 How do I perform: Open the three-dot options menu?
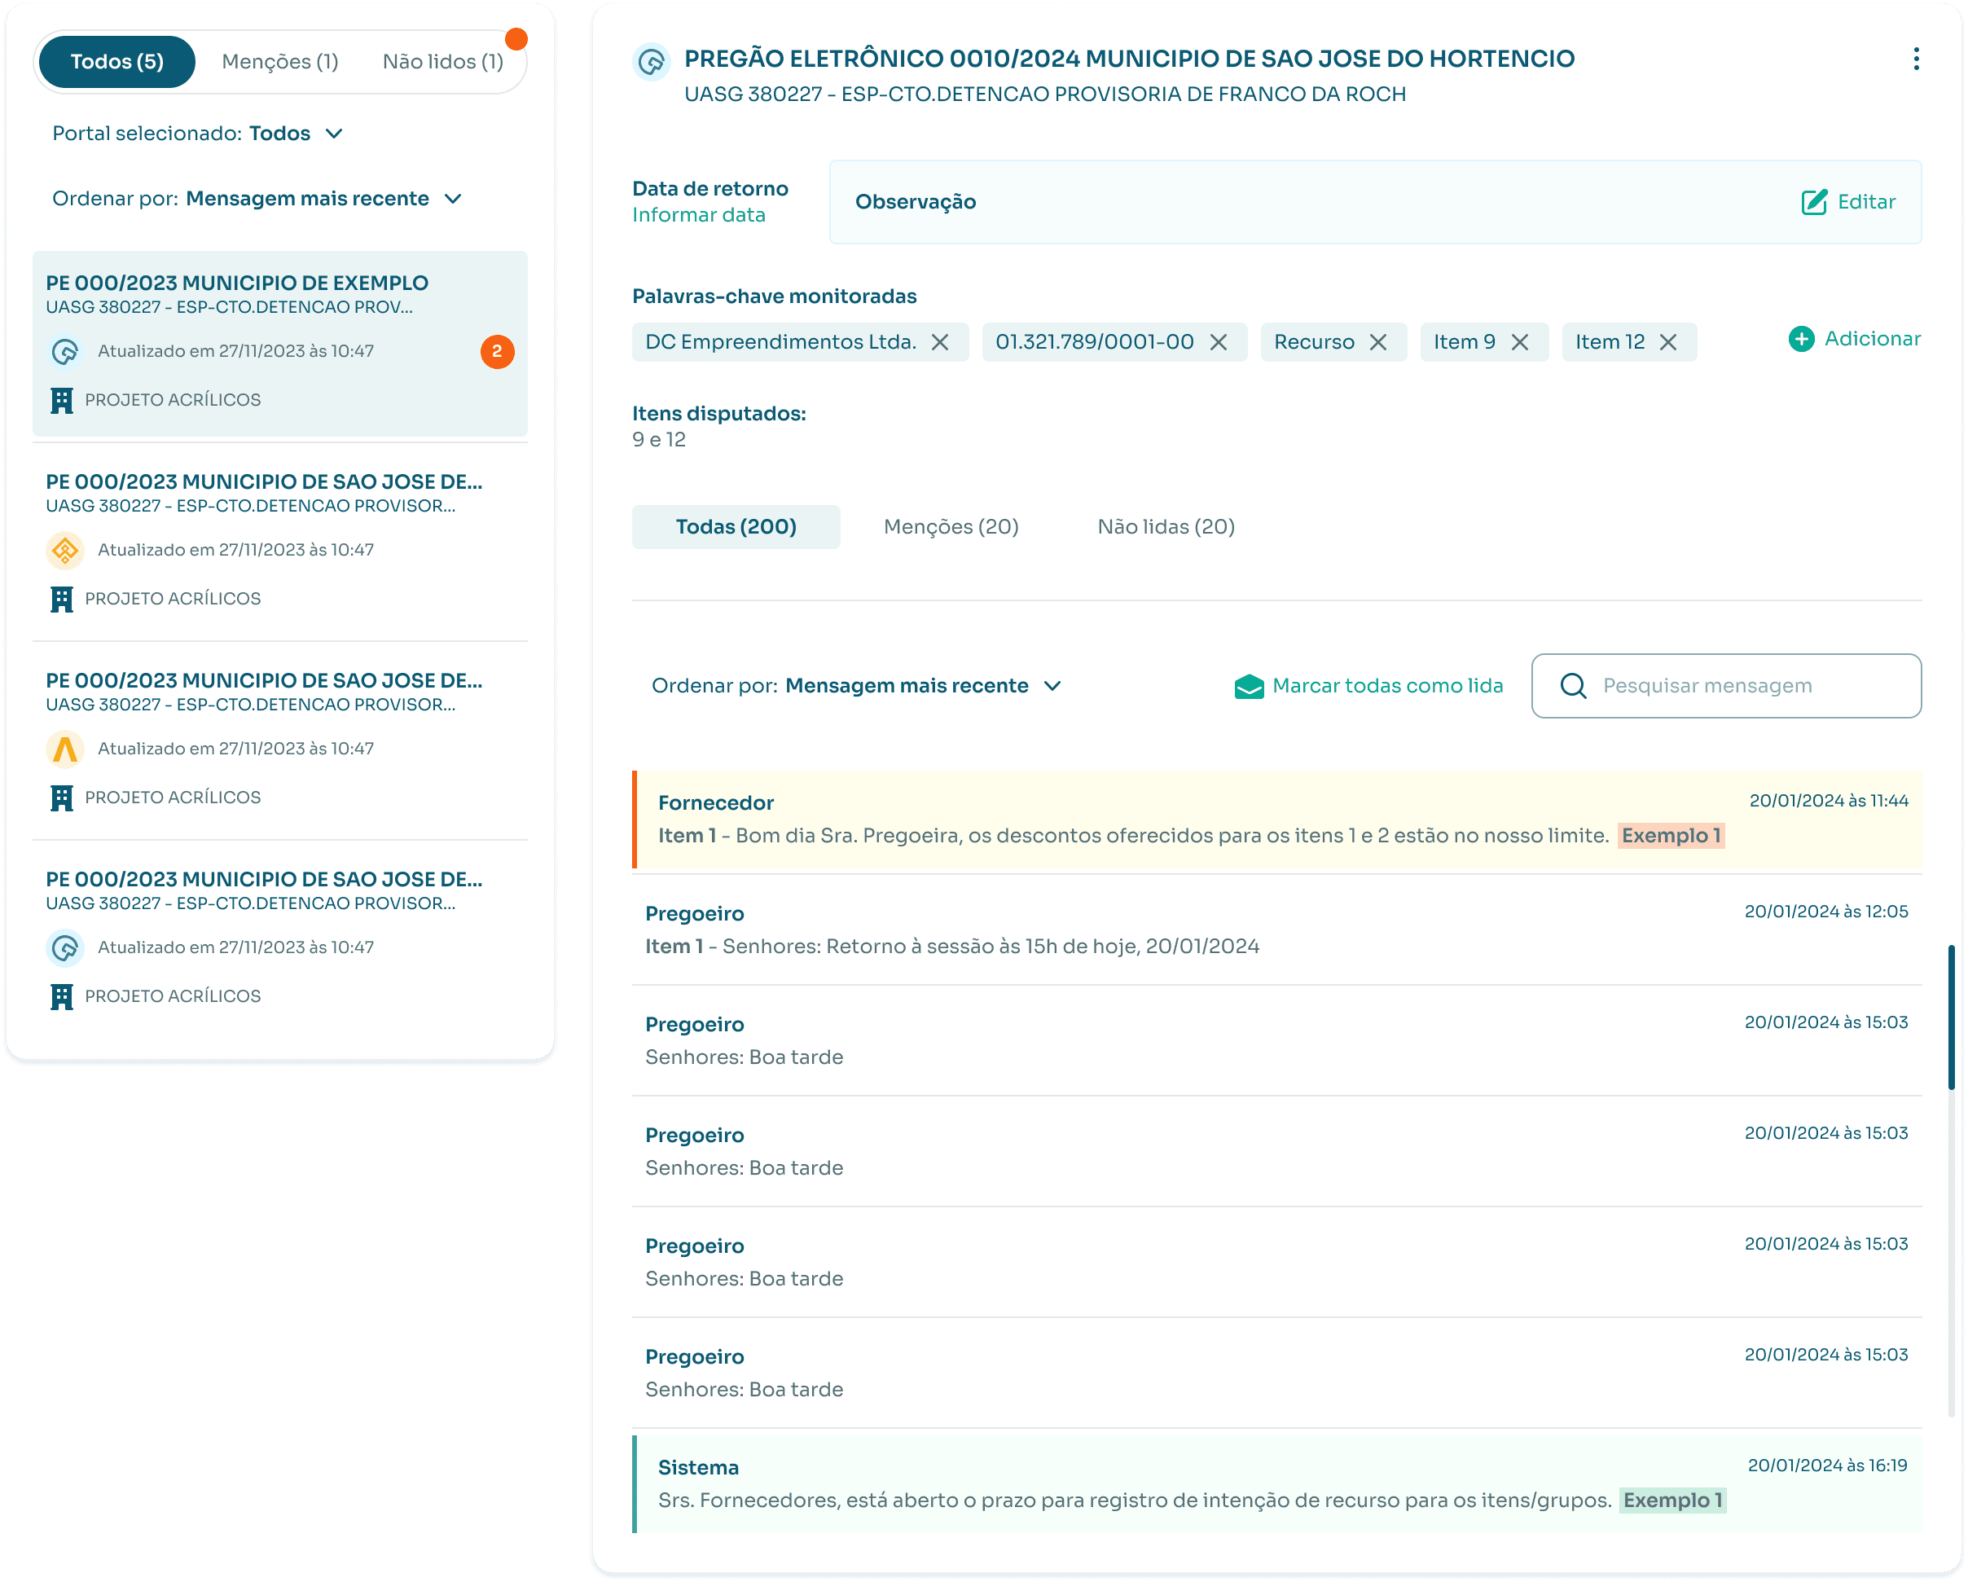(x=1915, y=59)
